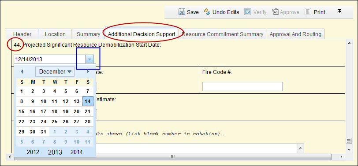
Task: Expand the toolbar overflow double-chevron
Action: tap(339, 11)
